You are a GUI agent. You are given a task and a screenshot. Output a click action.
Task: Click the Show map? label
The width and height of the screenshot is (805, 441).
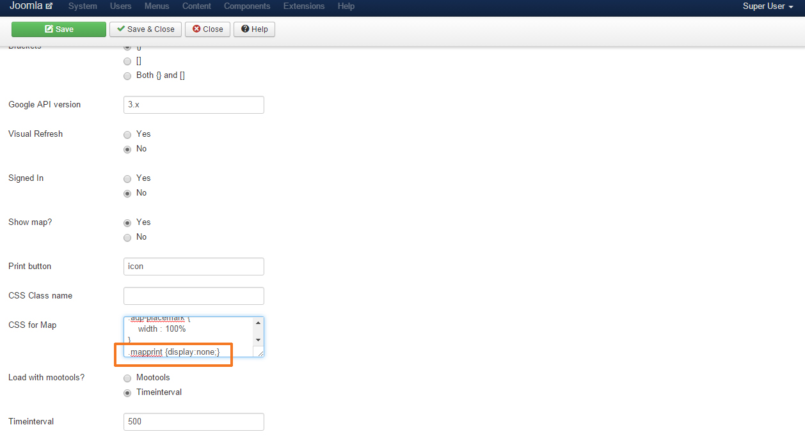pos(30,222)
